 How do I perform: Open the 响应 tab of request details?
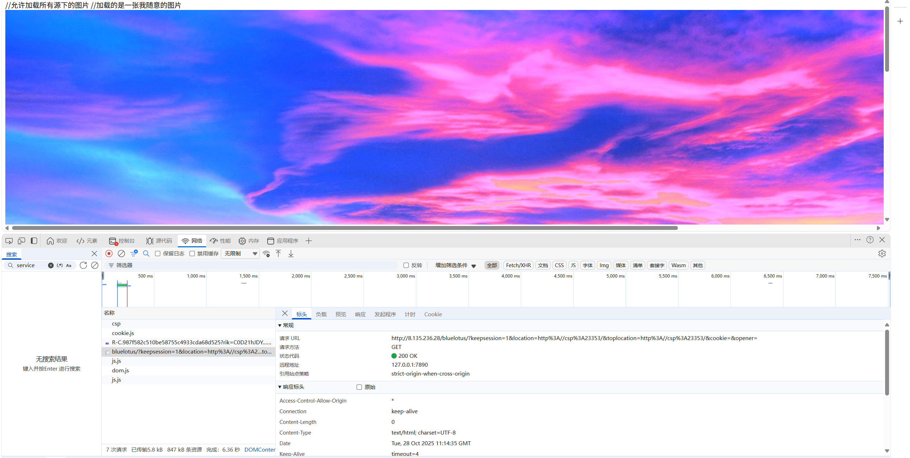point(360,314)
